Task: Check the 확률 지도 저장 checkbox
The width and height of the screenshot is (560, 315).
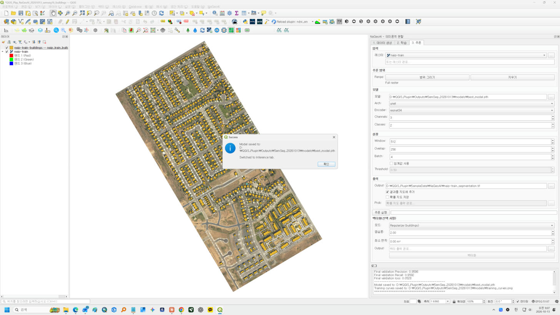Action: [x=387, y=197]
